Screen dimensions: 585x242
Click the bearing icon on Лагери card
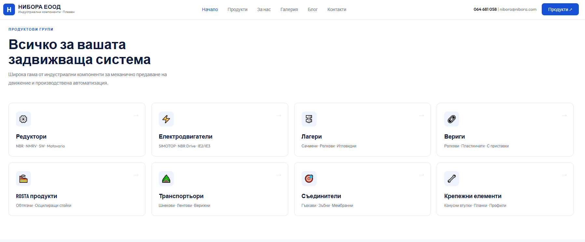pyautogui.click(x=309, y=119)
